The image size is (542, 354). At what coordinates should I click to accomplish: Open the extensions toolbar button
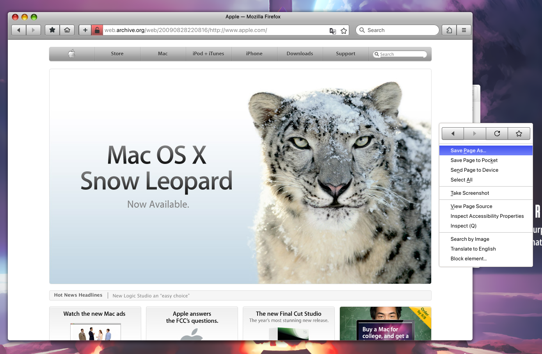(449, 30)
